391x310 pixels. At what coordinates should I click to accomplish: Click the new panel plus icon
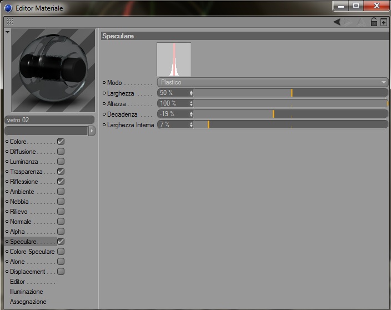(x=384, y=22)
